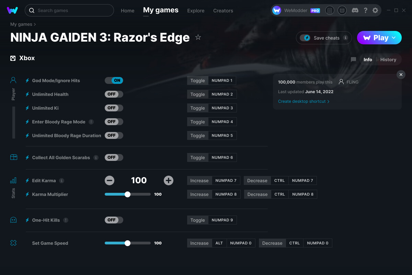The image size is (412, 275).
Task: Increase Edit Karma with plus button
Action: pyautogui.click(x=169, y=180)
